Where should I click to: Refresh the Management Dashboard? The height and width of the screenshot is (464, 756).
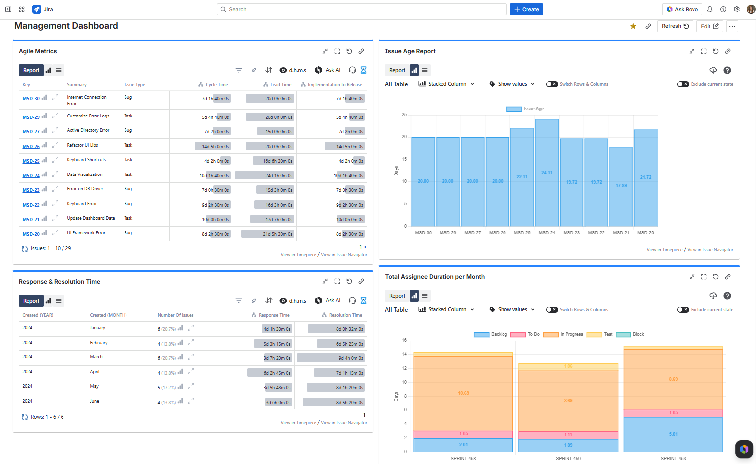pyautogui.click(x=675, y=26)
